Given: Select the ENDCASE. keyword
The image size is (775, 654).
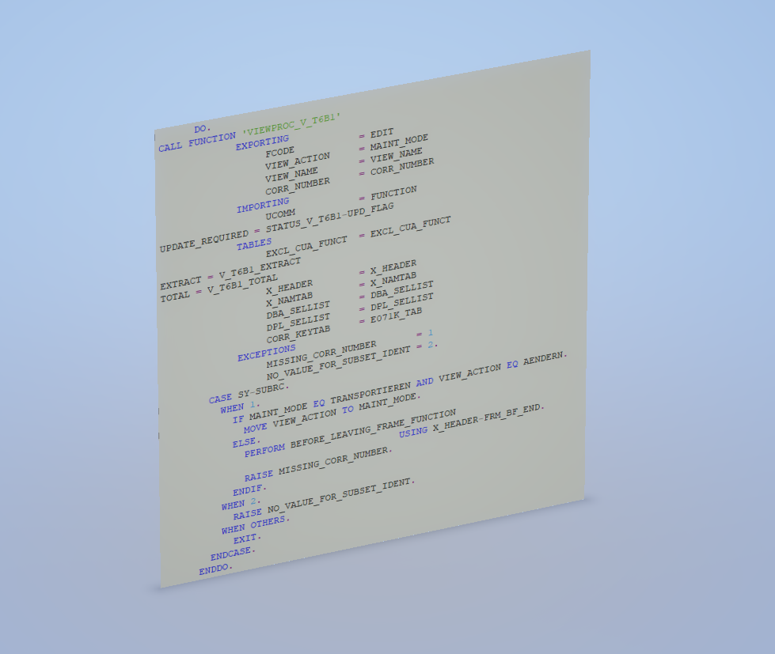Looking at the screenshot, I should [x=233, y=554].
